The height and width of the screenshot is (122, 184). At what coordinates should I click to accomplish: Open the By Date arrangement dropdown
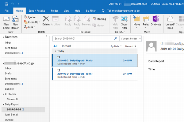pos(116,46)
